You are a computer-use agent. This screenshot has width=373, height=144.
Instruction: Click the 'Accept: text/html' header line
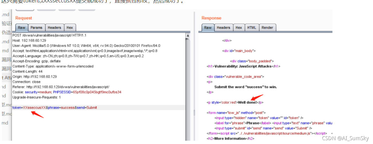85,51
